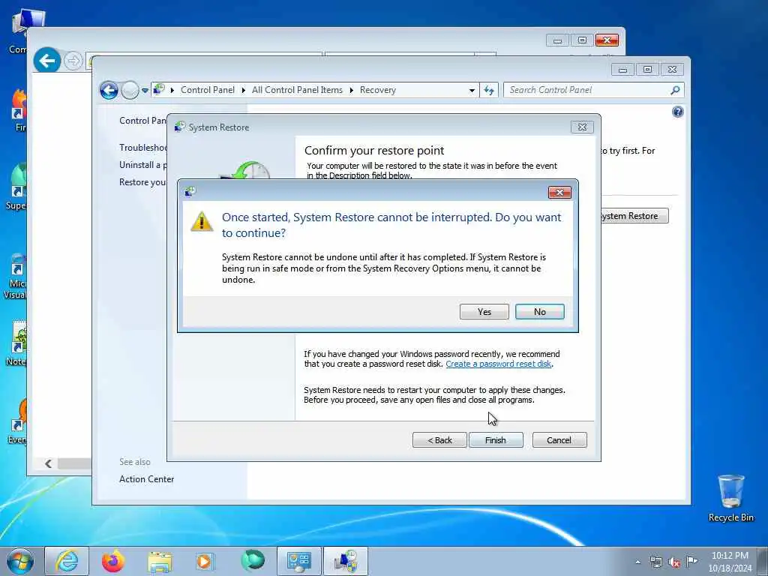Click the Forward arrow in Recovery window

tap(130, 90)
